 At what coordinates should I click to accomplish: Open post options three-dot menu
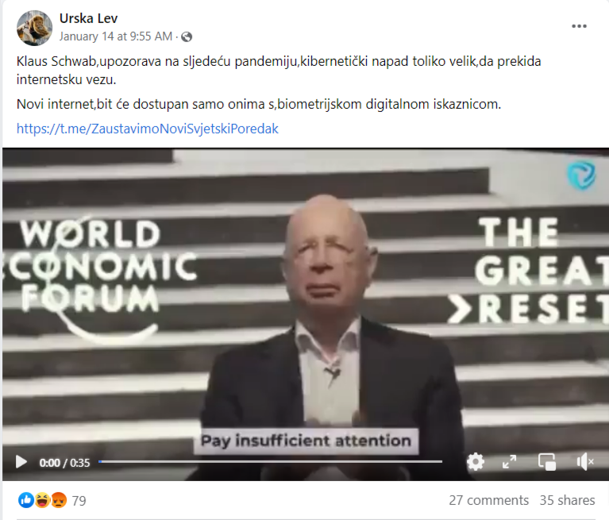tap(579, 26)
